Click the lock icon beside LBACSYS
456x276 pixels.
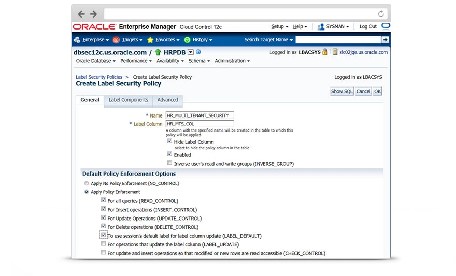[325, 52]
